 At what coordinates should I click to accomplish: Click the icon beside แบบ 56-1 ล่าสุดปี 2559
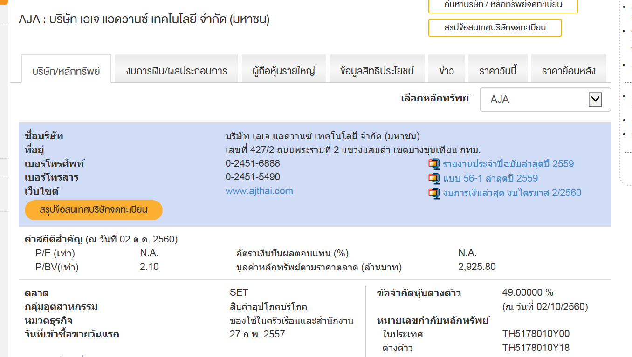click(x=434, y=179)
